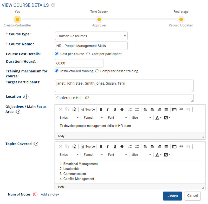Select Computer based training radio button

pos(97,71)
